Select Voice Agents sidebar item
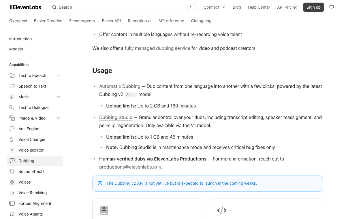The height and width of the screenshot is (219, 346). (35, 214)
